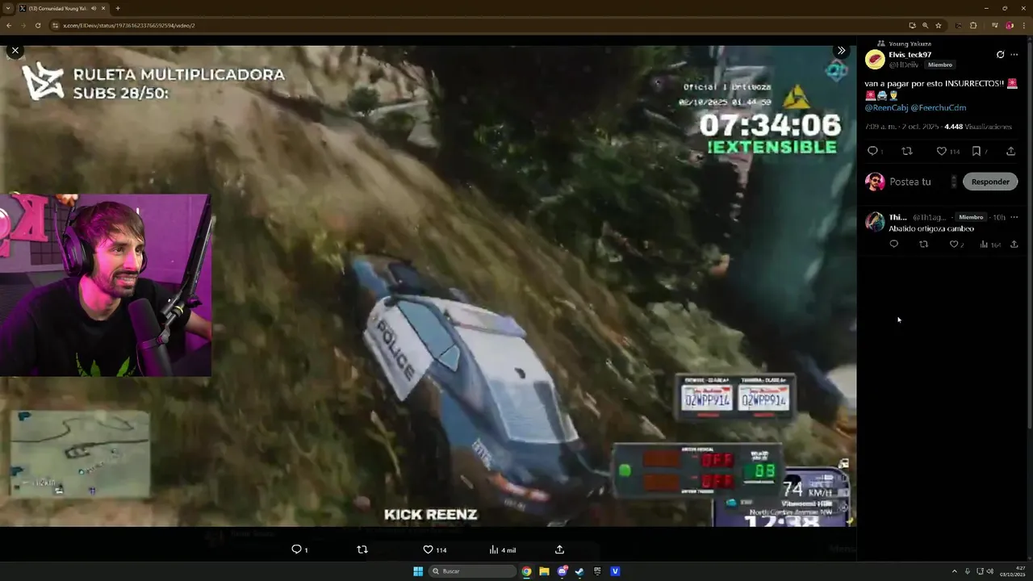
Task: Open the browser zoom indicator icon
Action: [925, 25]
